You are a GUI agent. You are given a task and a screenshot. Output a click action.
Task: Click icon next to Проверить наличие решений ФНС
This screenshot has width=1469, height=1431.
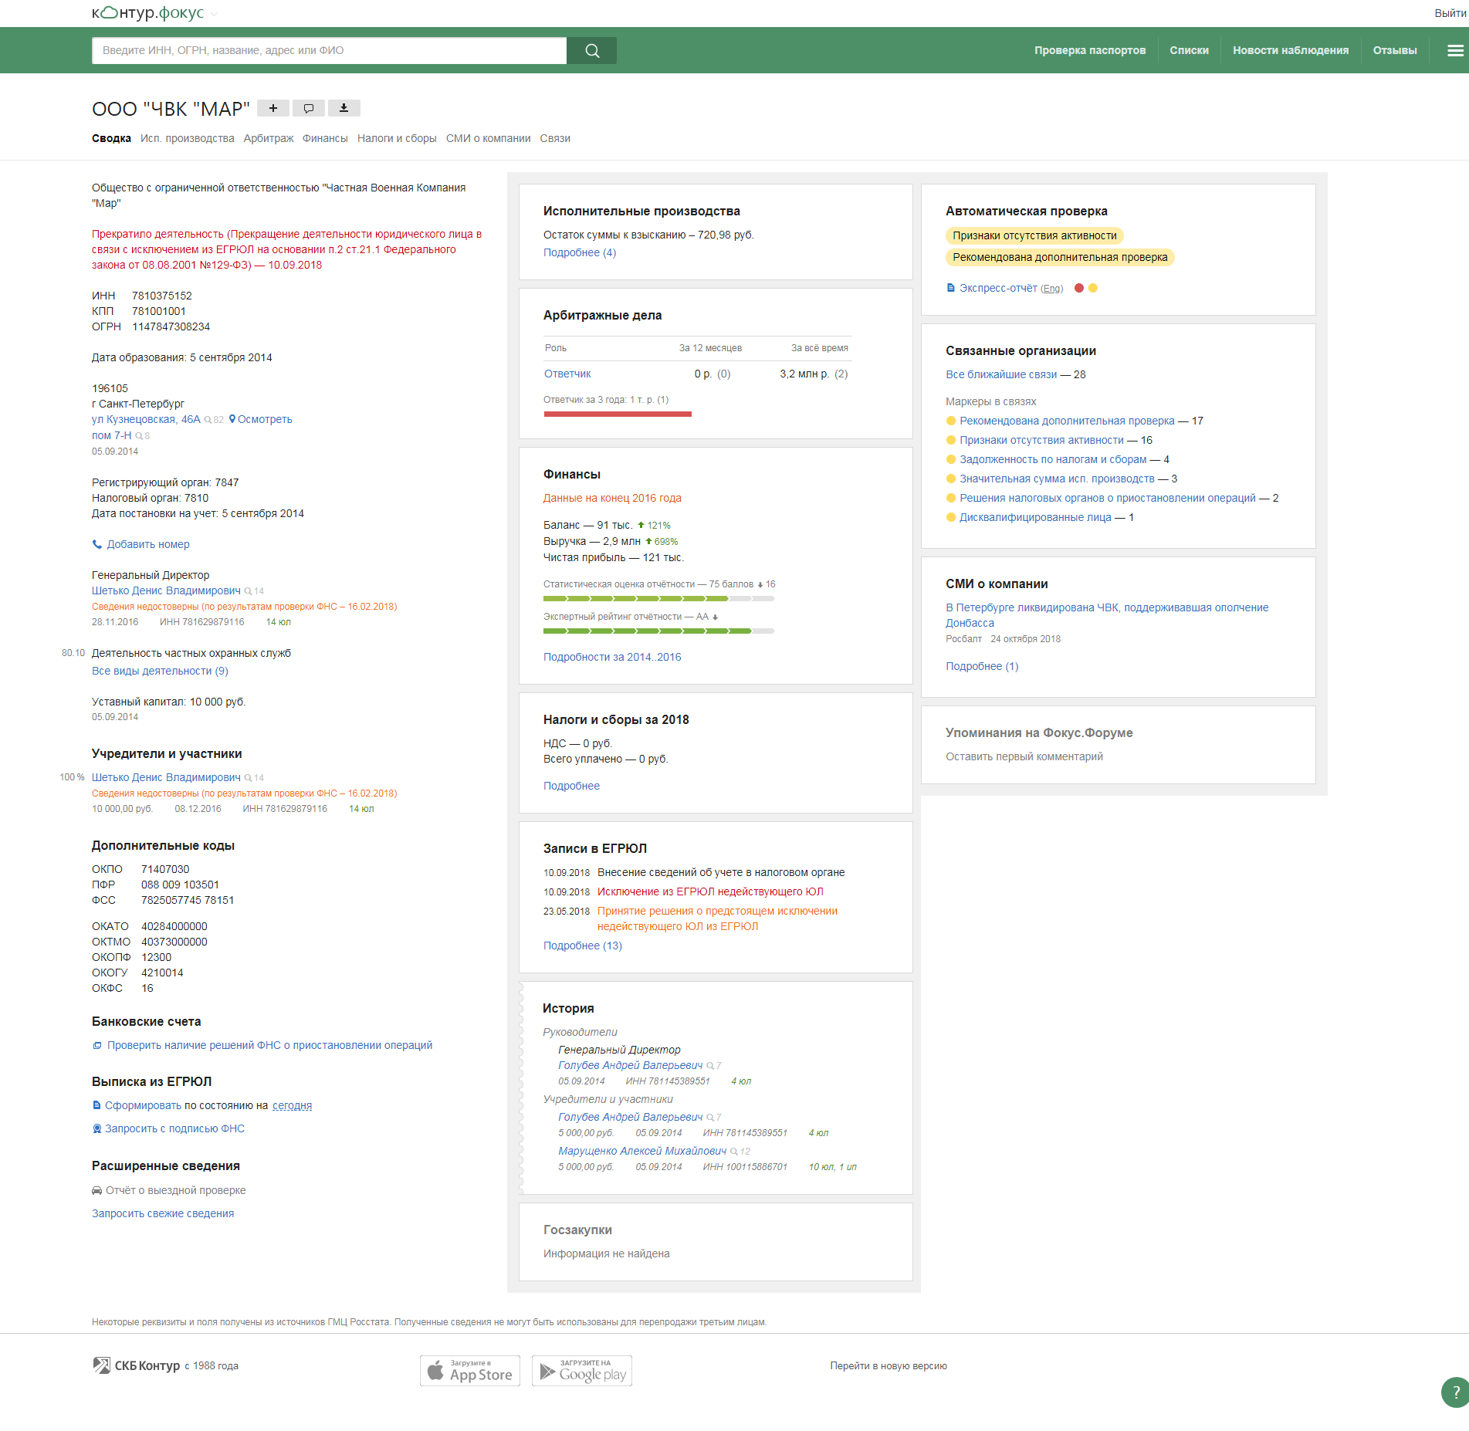(x=97, y=1046)
